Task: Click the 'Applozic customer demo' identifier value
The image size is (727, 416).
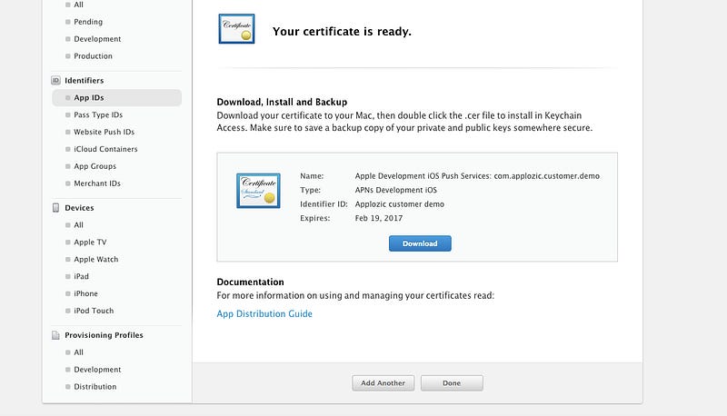Action: (400, 204)
